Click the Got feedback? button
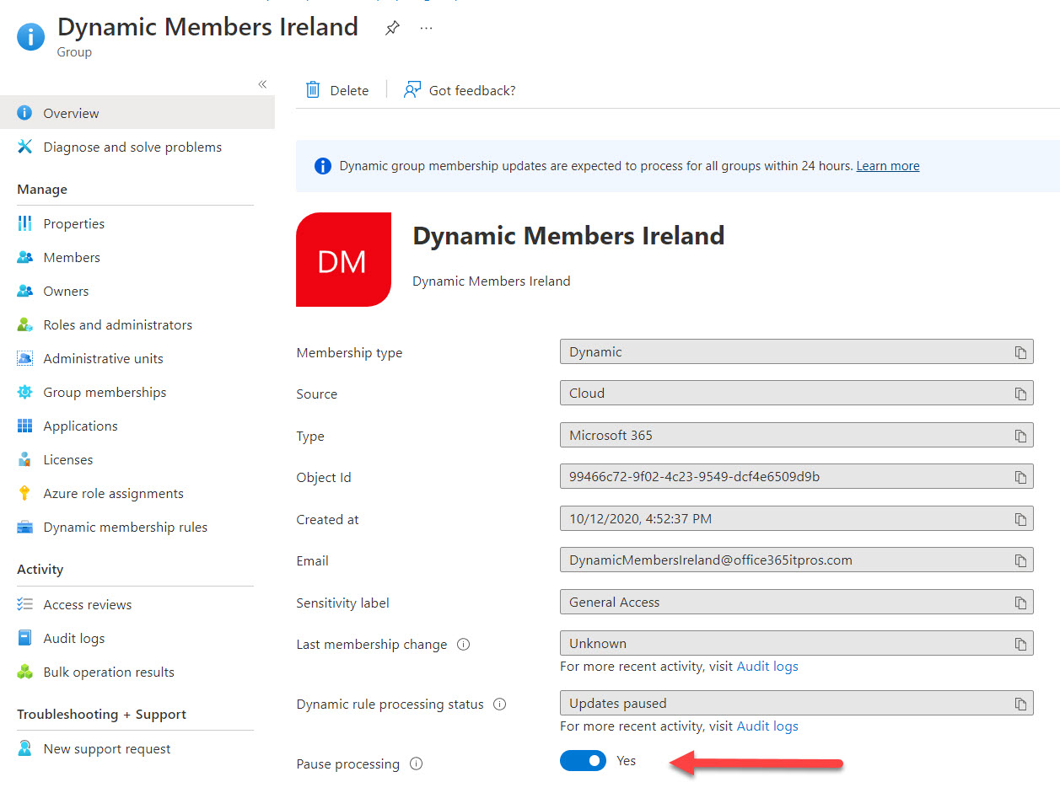The width and height of the screenshot is (1060, 793). pos(460,90)
